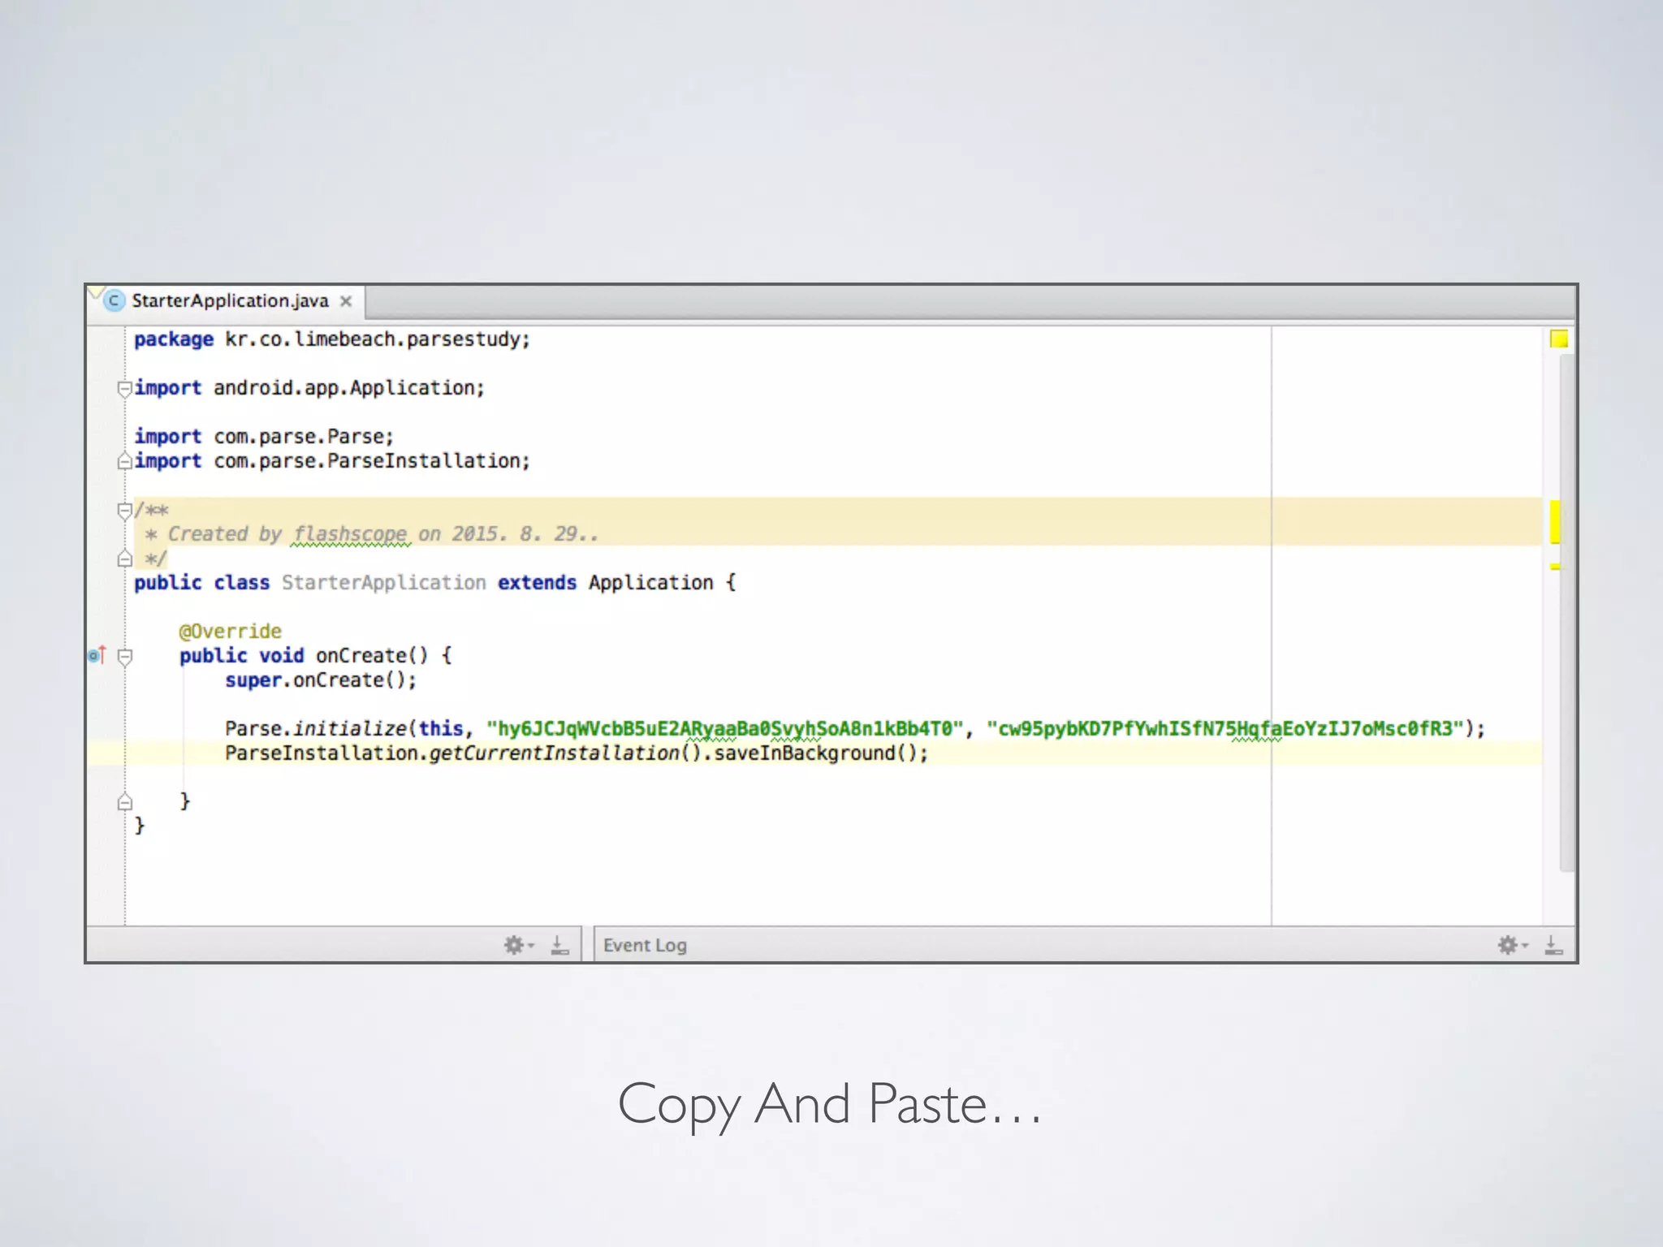
Task: Click the first key string starting with hy6JCJ
Action: [x=724, y=729]
